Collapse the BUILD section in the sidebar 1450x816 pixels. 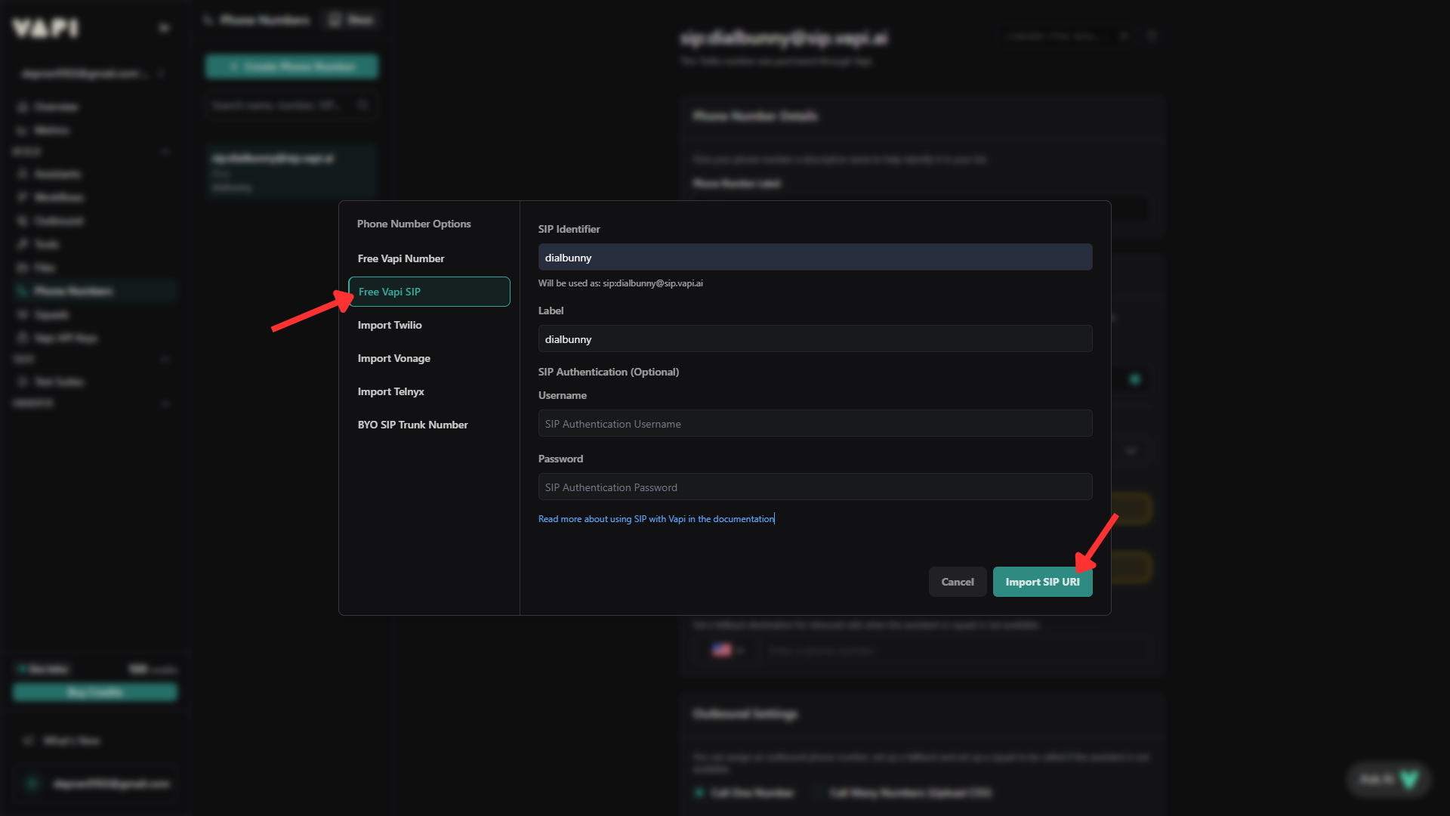tap(165, 151)
